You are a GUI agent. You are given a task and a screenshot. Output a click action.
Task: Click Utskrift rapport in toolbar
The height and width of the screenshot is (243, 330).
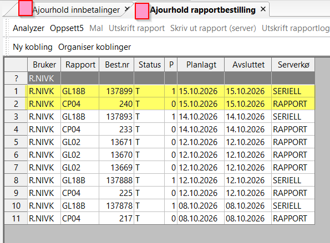(136, 28)
